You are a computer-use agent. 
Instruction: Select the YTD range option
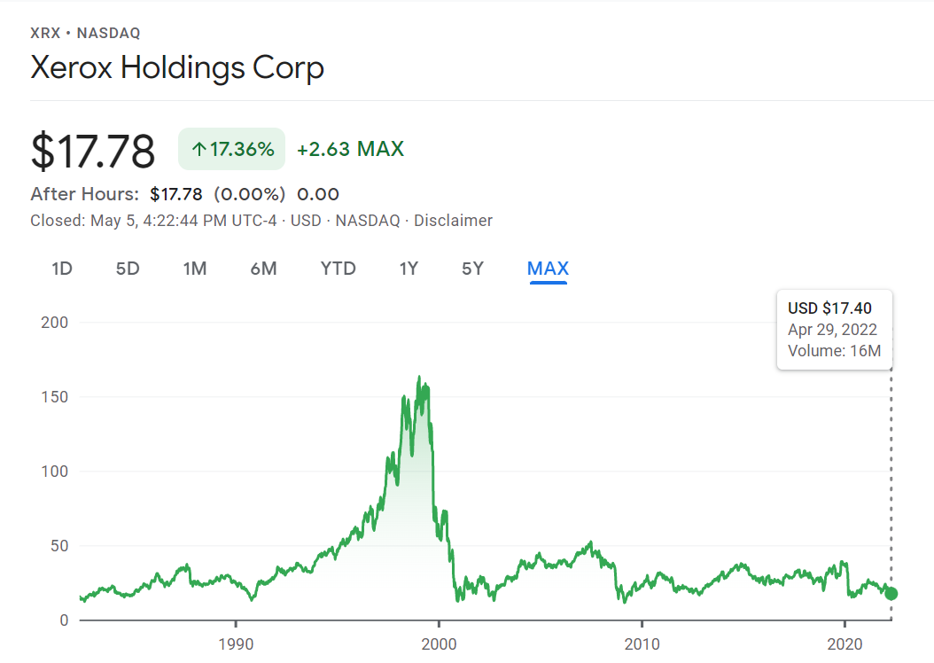click(338, 268)
